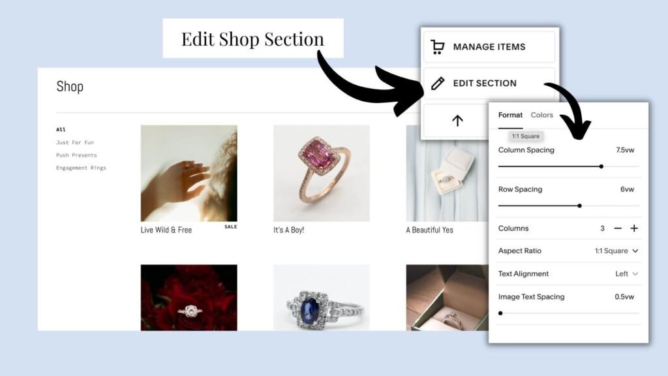This screenshot has width=668, height=376.
Task: Open the Text Alignment Left dropdown
Action: 626,274
